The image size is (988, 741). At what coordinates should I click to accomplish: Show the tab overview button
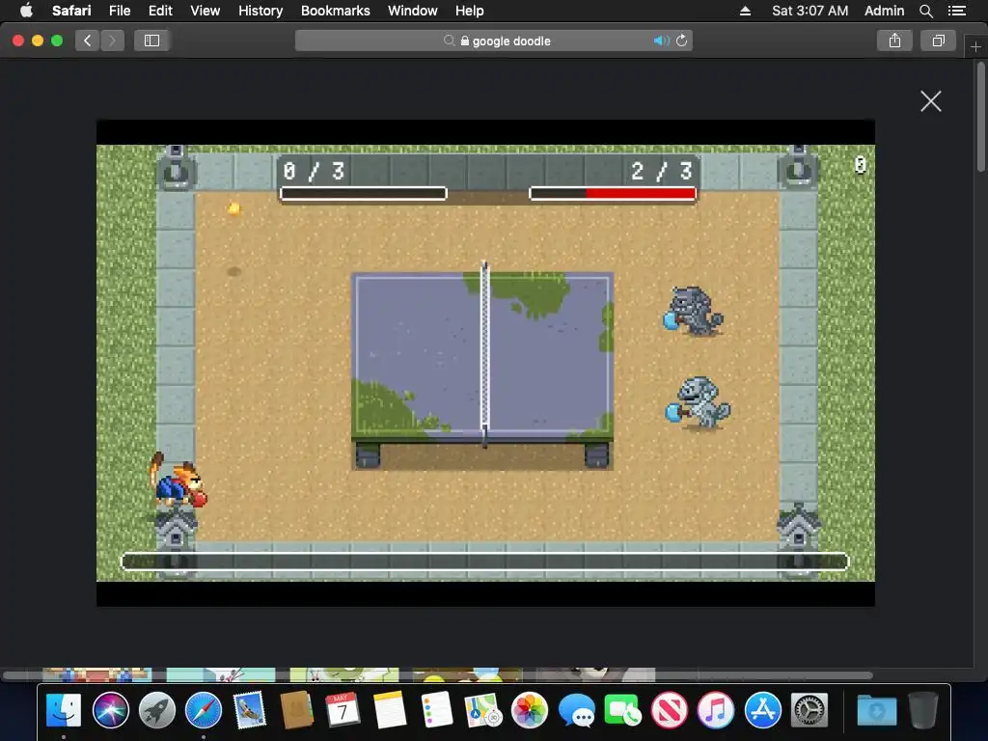[938, 41]
